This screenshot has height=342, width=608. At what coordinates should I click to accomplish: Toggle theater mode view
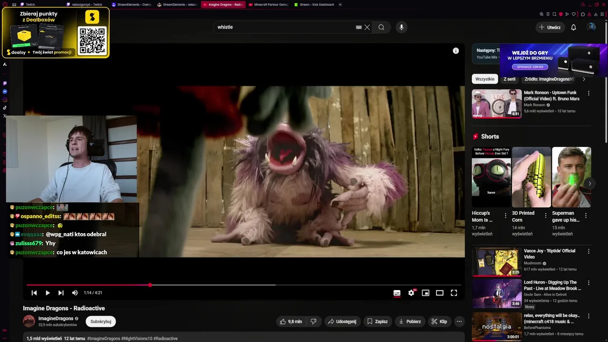click(440, 293)
